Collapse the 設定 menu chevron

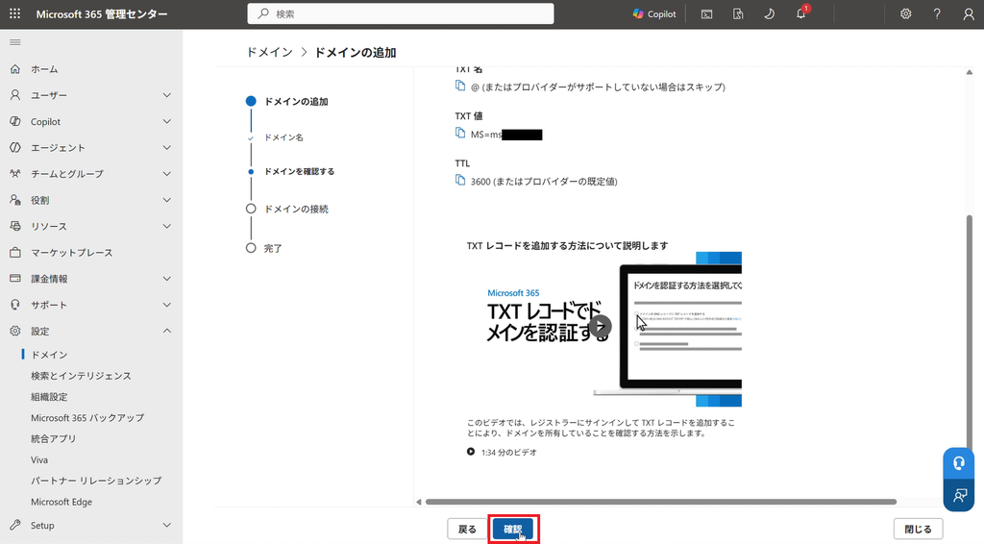click(x=167, y=331)
